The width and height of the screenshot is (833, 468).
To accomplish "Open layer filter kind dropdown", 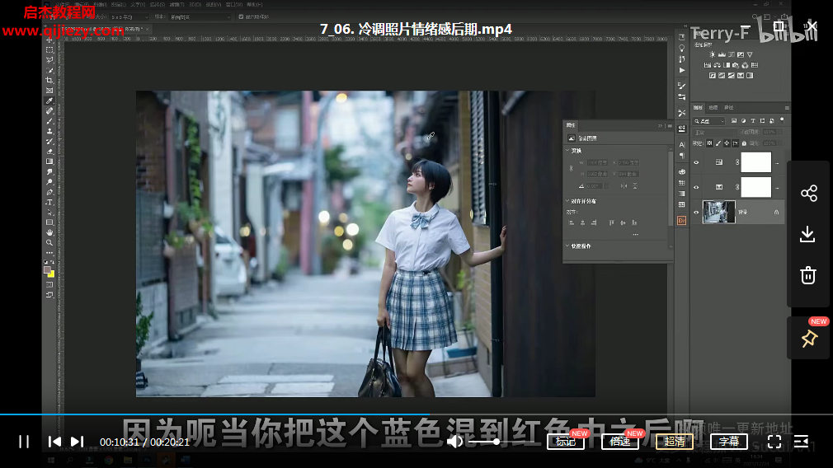I will pos(709,121).
